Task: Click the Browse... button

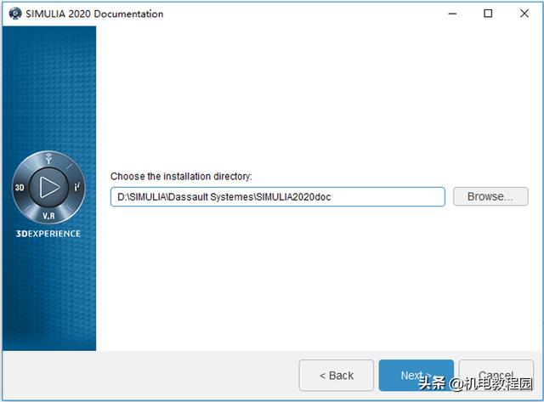Action: point(490,196)
